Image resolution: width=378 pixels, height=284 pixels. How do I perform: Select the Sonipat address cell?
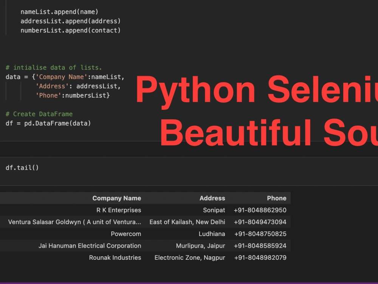tap(214, 210)
